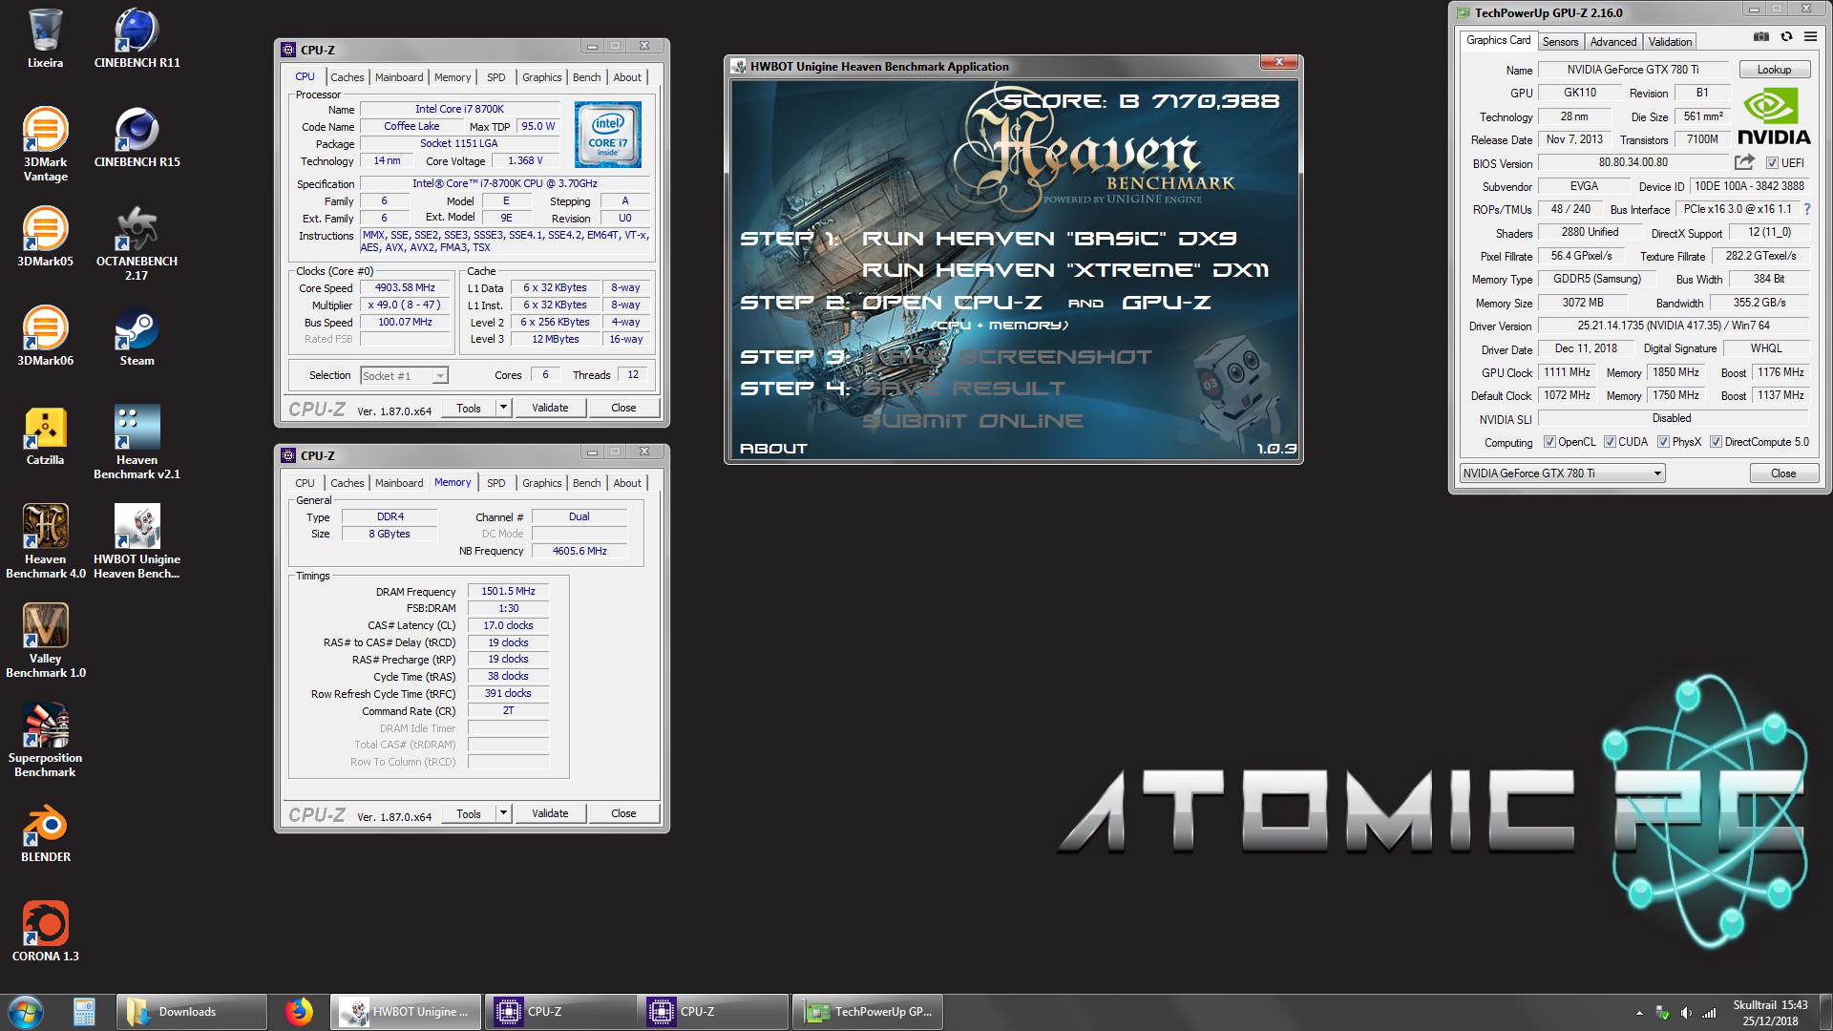Click OPEN CPU-Z link in Heaven app

(x=952, y=303)
